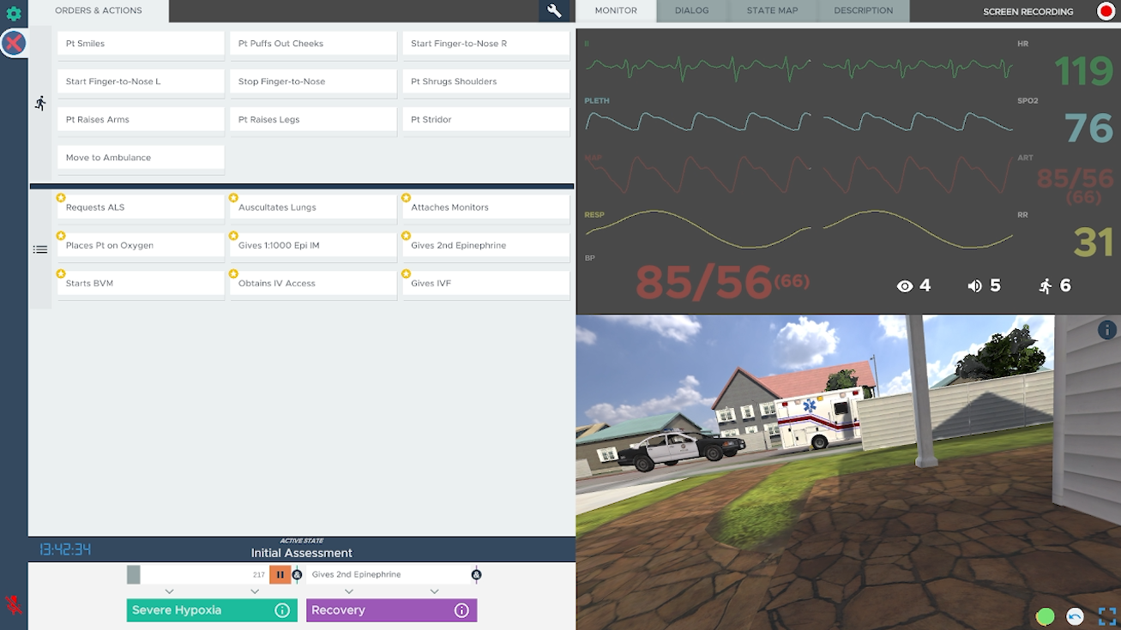This screenshot has width=1121, height=630.
Task: Click Move to Ambulance button
Action: pyautogui.click(x=141, y=158)
